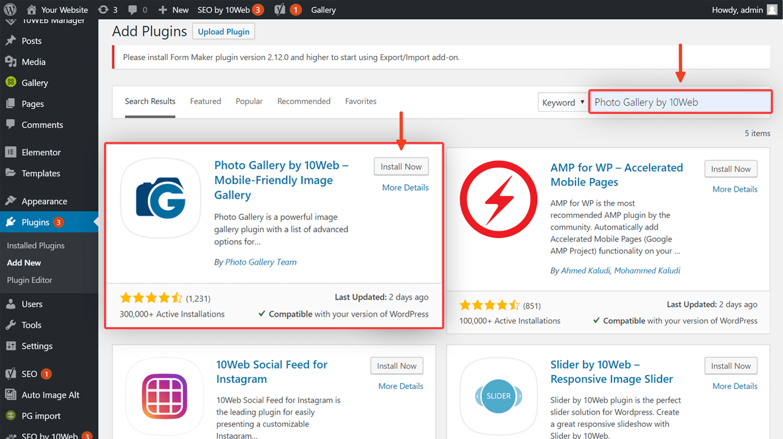Open Plugin Editor submenu item
The height and width of the screenshot is (439, 783).
tap(30, 280)
